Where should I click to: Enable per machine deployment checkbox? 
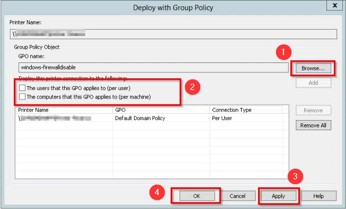coord(22,97)
